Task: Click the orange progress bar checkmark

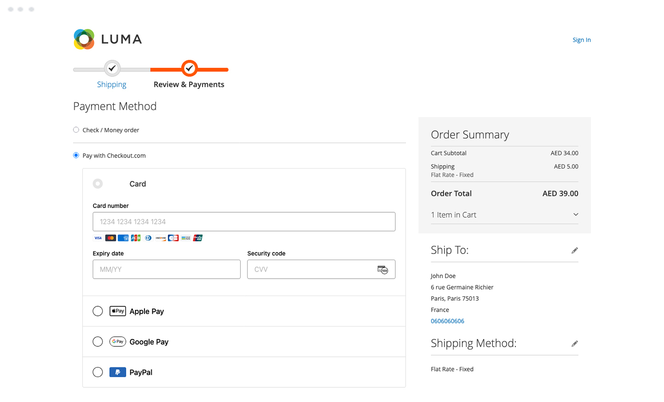Action: click(189, 68)
